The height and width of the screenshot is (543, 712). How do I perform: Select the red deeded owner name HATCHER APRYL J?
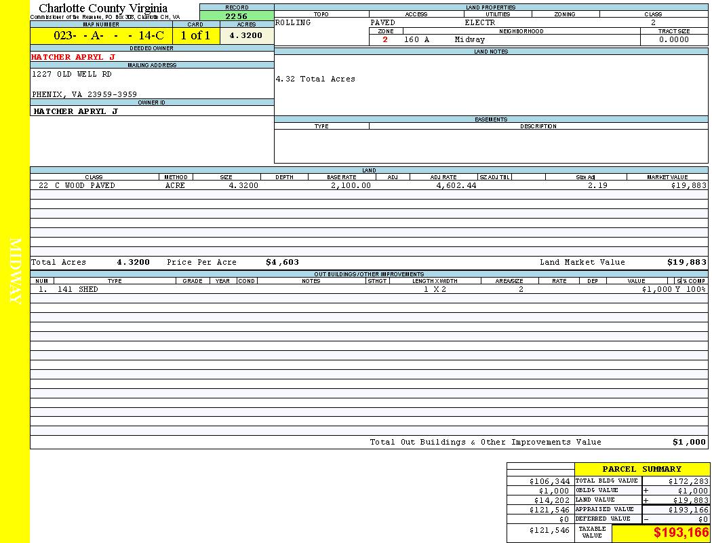click(x=73, y=57)
